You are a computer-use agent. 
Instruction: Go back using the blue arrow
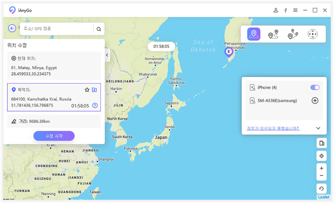pyautogui.click(x=12, y=28)
